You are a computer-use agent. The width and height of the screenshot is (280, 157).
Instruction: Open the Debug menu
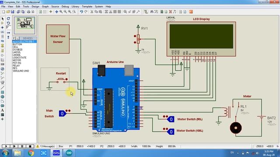(x=65, y=7)
